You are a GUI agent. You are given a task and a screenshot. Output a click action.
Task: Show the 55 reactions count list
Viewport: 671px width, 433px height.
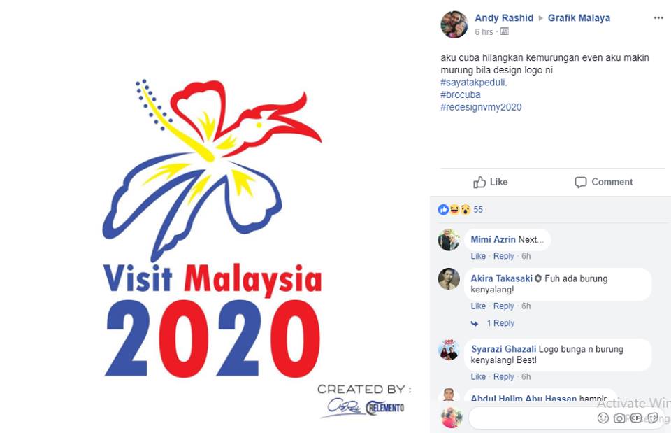pos(478,209)
